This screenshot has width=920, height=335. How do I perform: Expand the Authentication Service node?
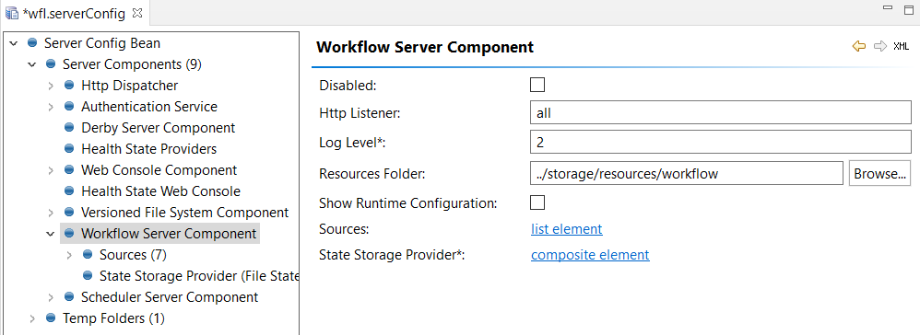click(x=51, y=107)
